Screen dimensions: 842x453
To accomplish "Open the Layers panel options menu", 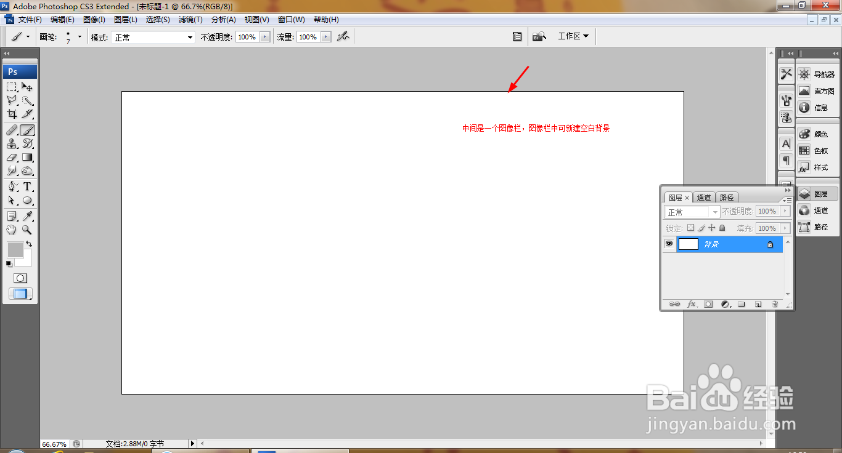I will [788, 200].
